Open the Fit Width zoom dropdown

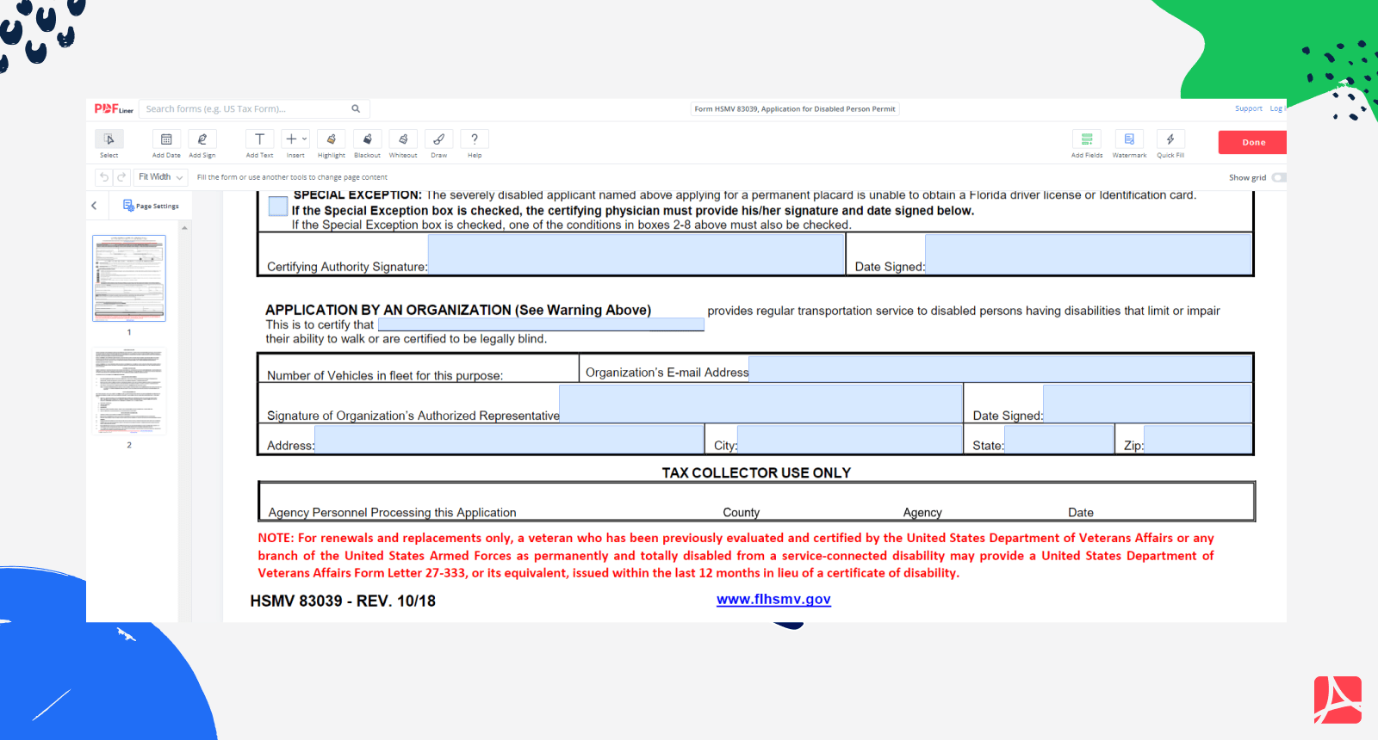point(161,177)
